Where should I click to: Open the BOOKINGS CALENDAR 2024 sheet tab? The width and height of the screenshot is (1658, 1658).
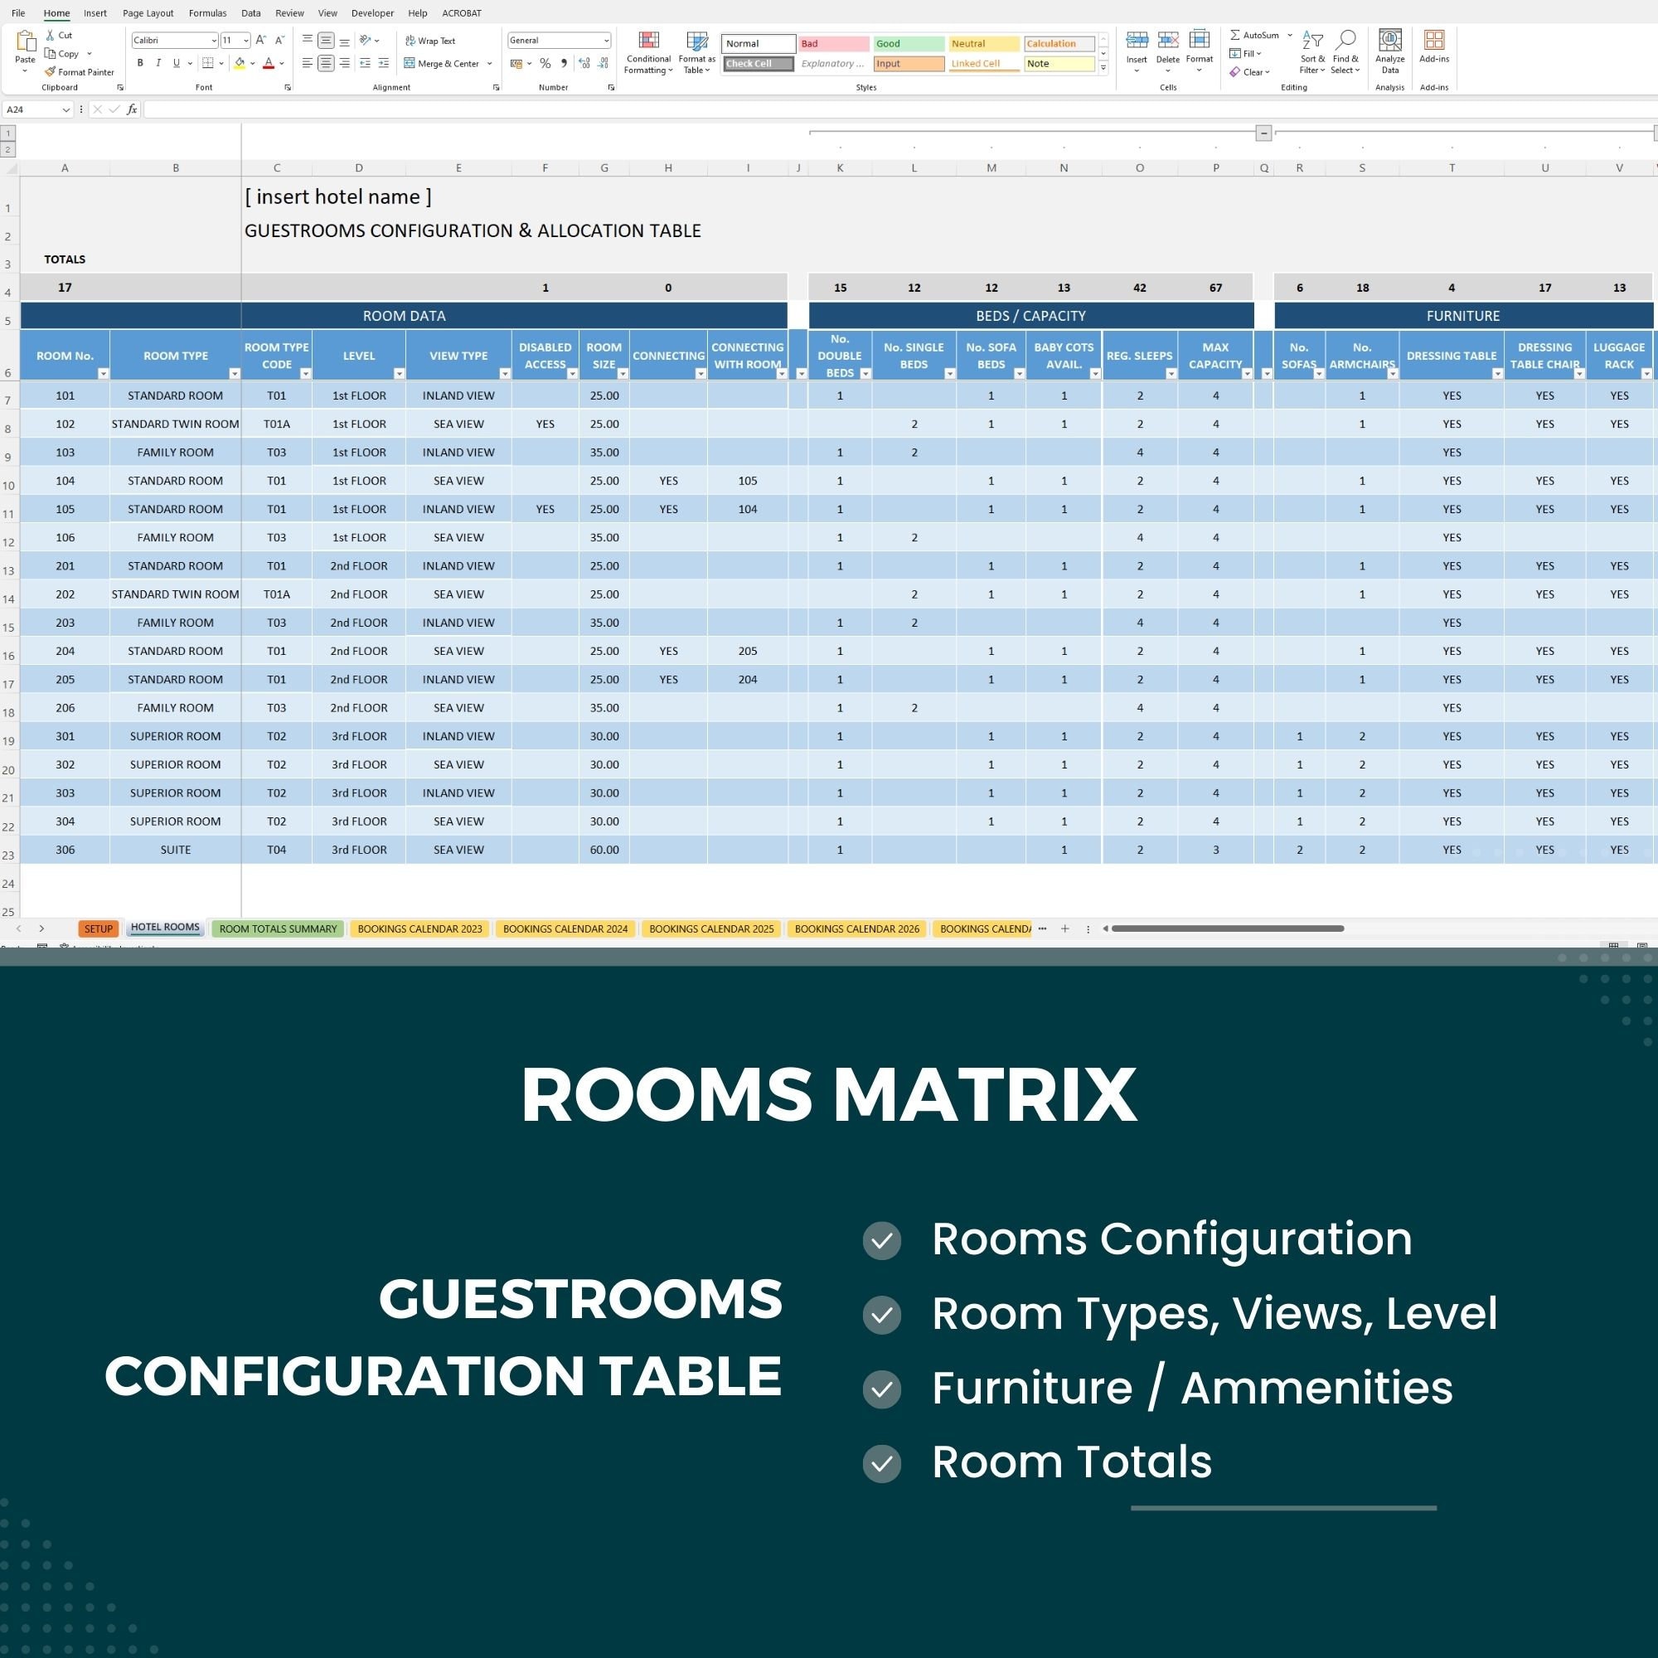pos(565,928)
